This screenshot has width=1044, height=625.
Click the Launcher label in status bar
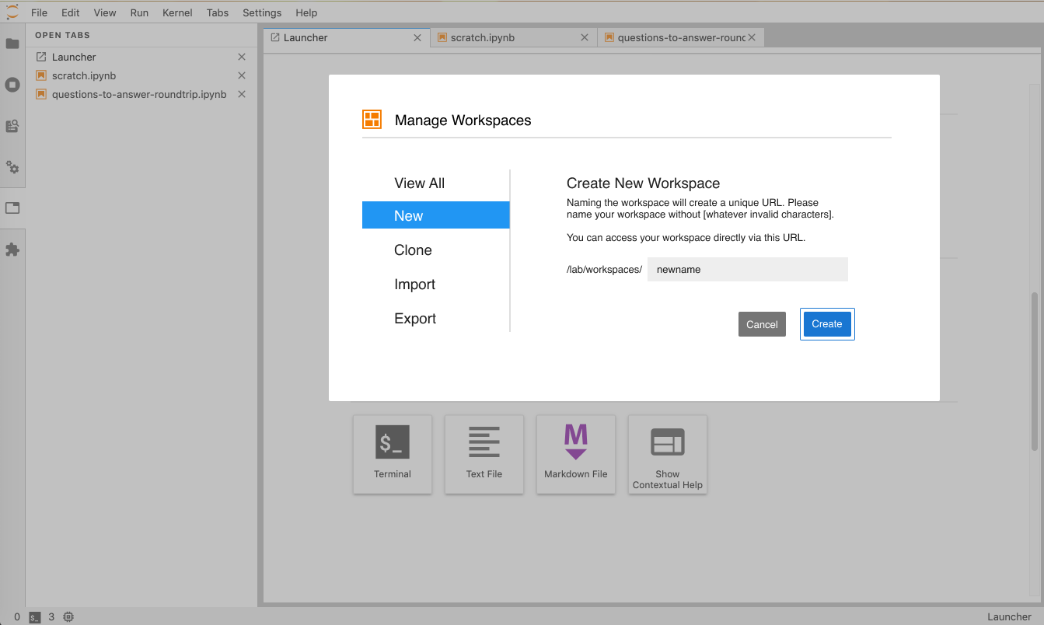1009,617
